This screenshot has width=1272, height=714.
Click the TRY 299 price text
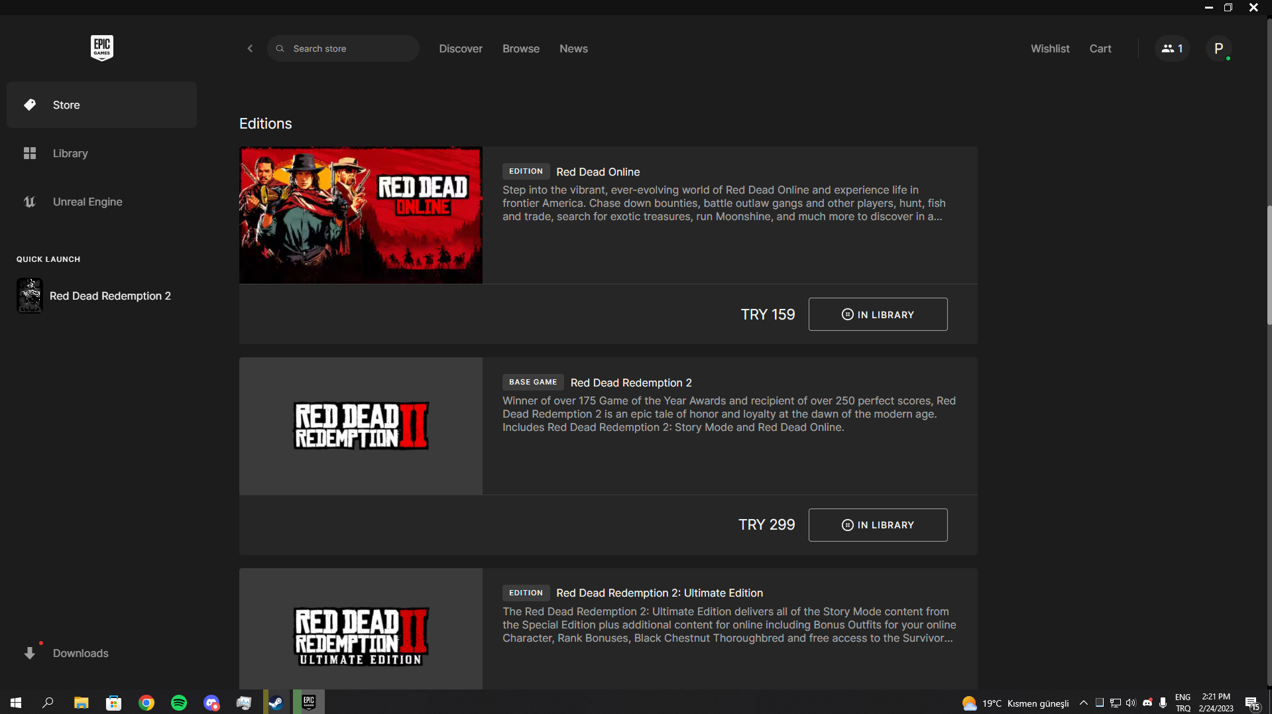(x=766, y=525)
